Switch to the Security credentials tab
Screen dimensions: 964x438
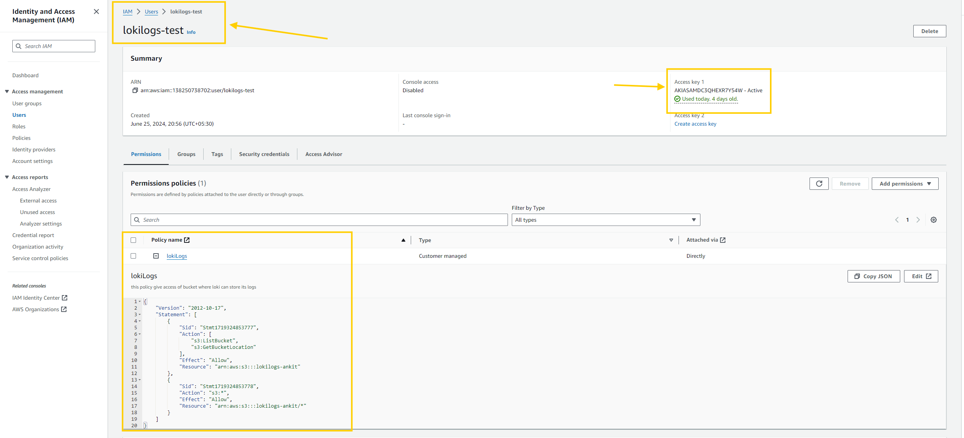263,154
